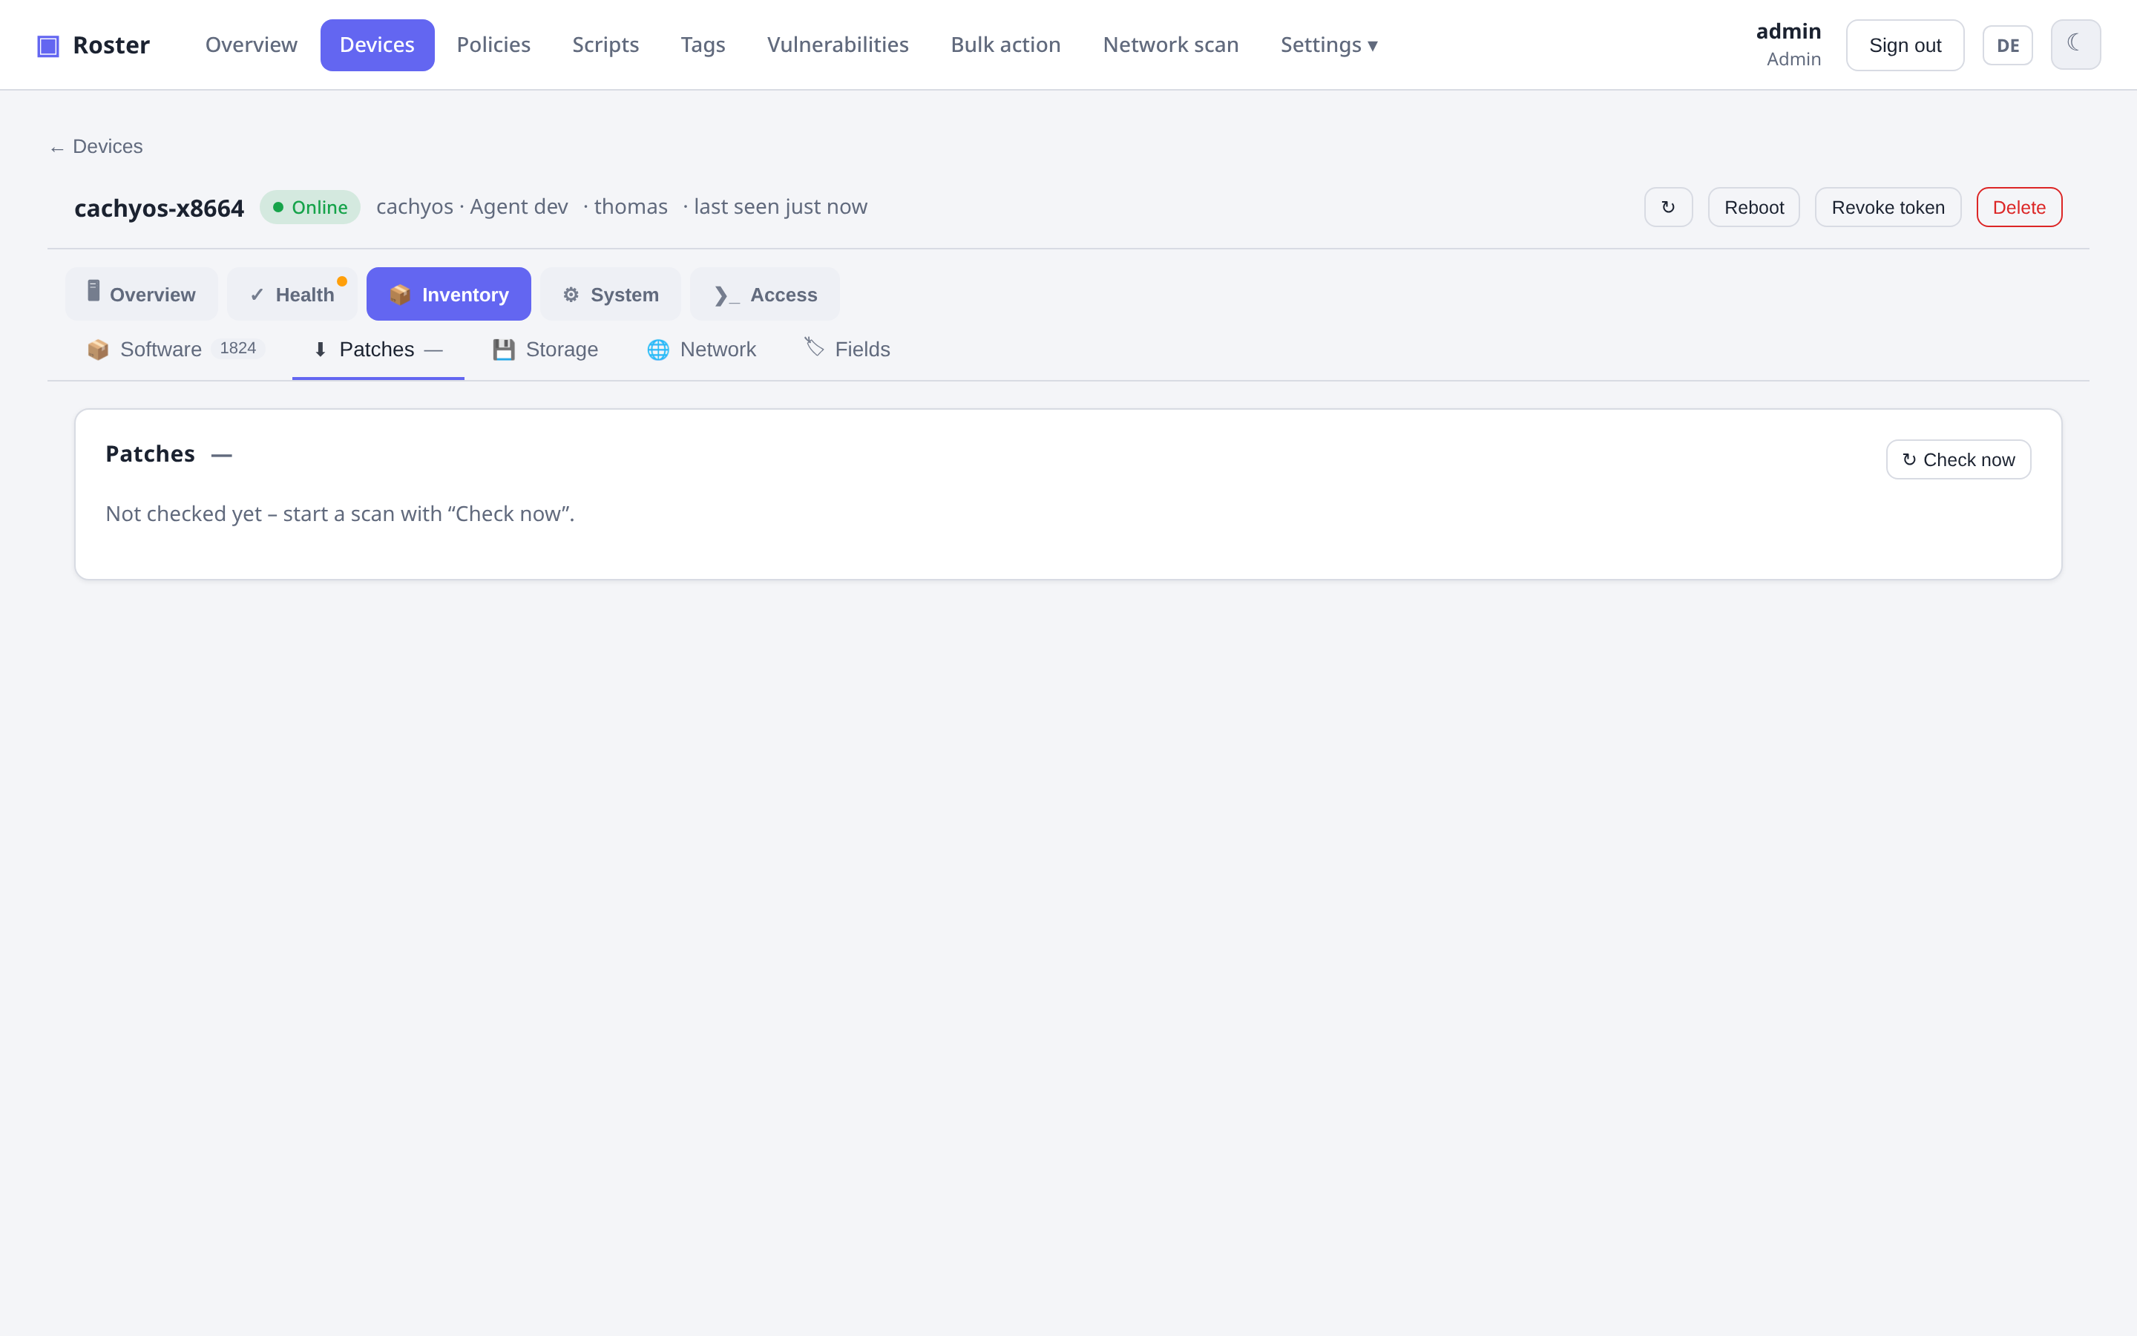Reboot the cachyos-x8664 device
2137x1336 pixels.
tap(1754, 207)
